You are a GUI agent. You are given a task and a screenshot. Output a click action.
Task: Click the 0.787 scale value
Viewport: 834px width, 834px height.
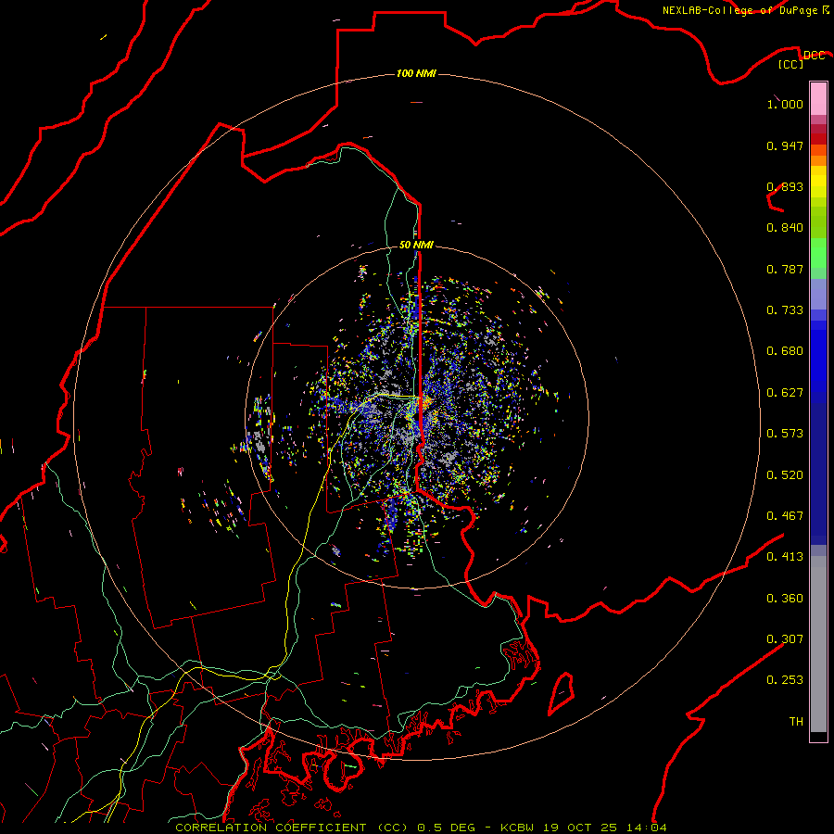point(785,269)
